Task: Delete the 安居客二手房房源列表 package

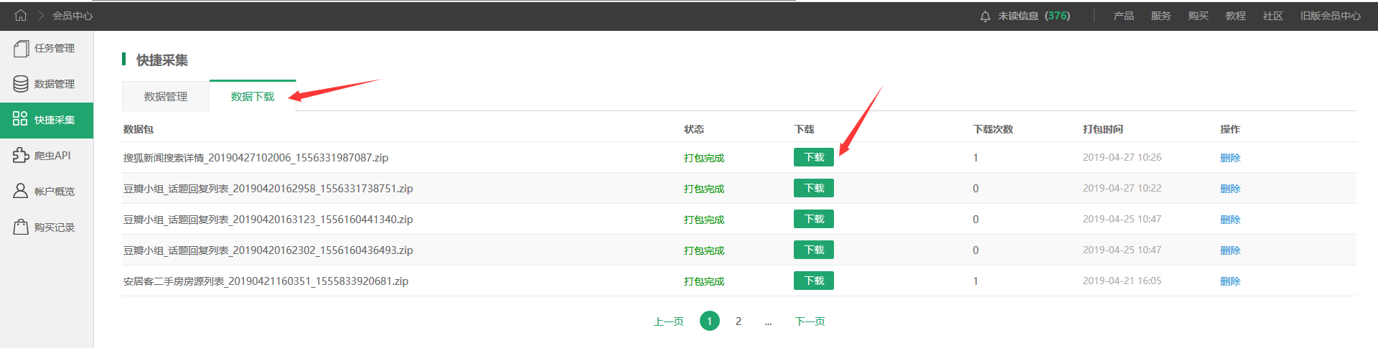Action: coord(1230,281)
